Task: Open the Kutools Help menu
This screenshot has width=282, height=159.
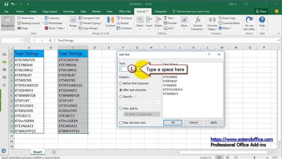Action: tap(262, 23)
